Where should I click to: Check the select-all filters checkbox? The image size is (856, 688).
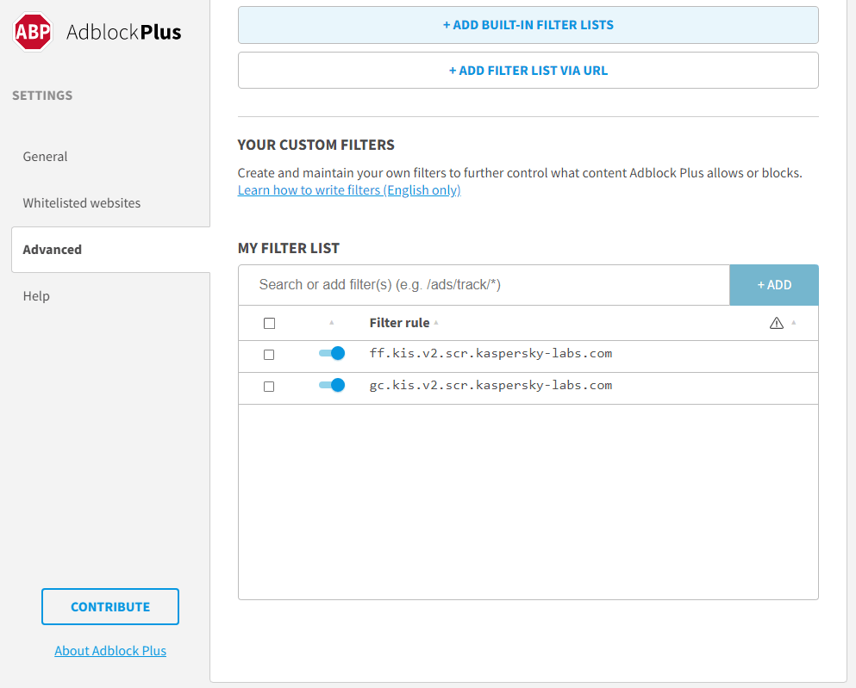(269, 323)
